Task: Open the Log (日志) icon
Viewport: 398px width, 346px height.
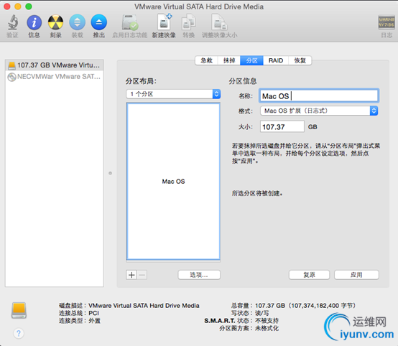Action: (x=387, y=22)
